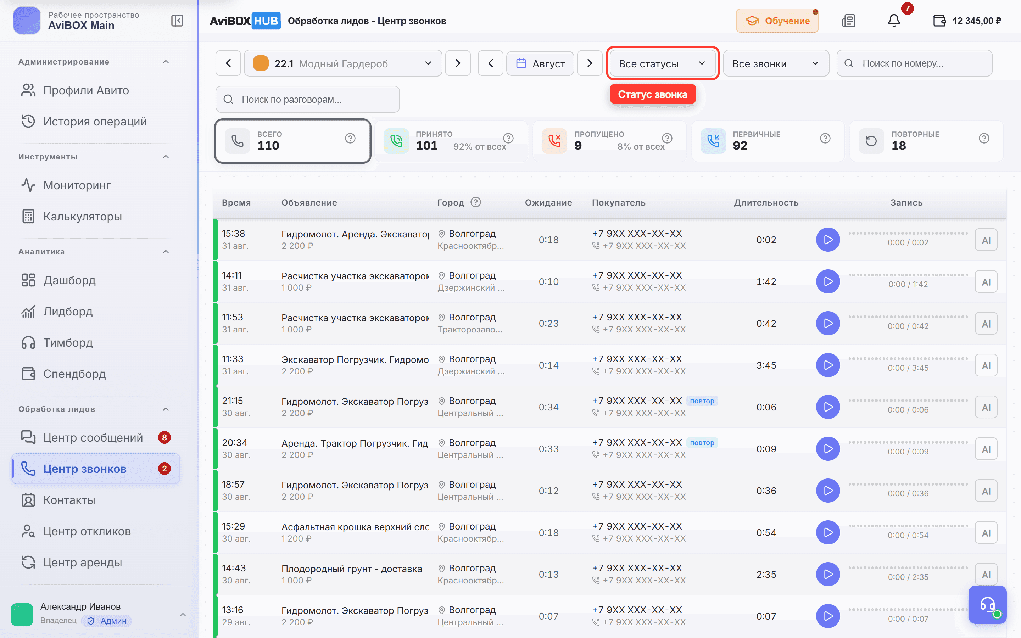Viewport: 1021px width, 638px height.
Task: Click help icon on Первичные card
Action: click(825, 138)
